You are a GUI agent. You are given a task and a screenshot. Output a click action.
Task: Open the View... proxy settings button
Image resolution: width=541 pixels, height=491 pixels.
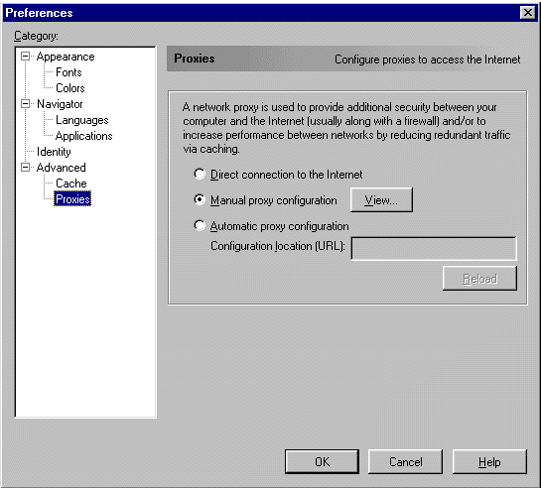[381, 200]
